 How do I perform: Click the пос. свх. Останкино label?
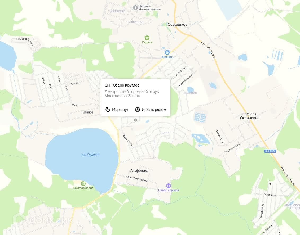(250, 116)
